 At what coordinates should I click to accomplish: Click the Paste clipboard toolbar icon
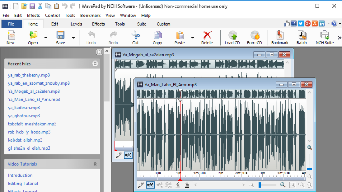179,35
